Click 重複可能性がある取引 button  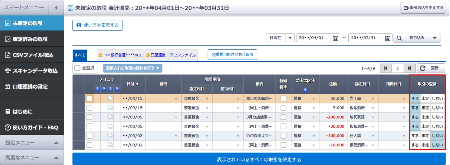click(x=232, y=55)
